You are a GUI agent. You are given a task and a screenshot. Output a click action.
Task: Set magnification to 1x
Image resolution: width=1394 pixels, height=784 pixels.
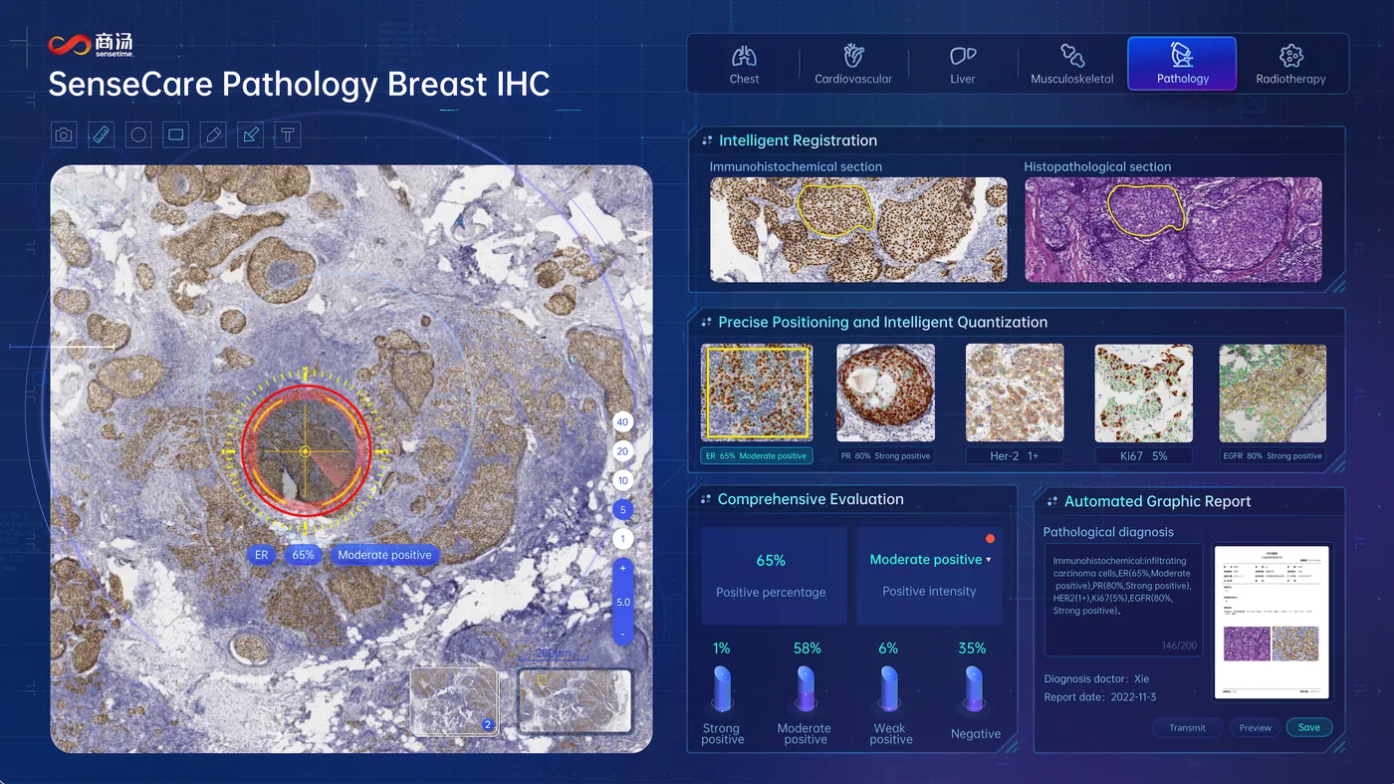click(622, 539)
